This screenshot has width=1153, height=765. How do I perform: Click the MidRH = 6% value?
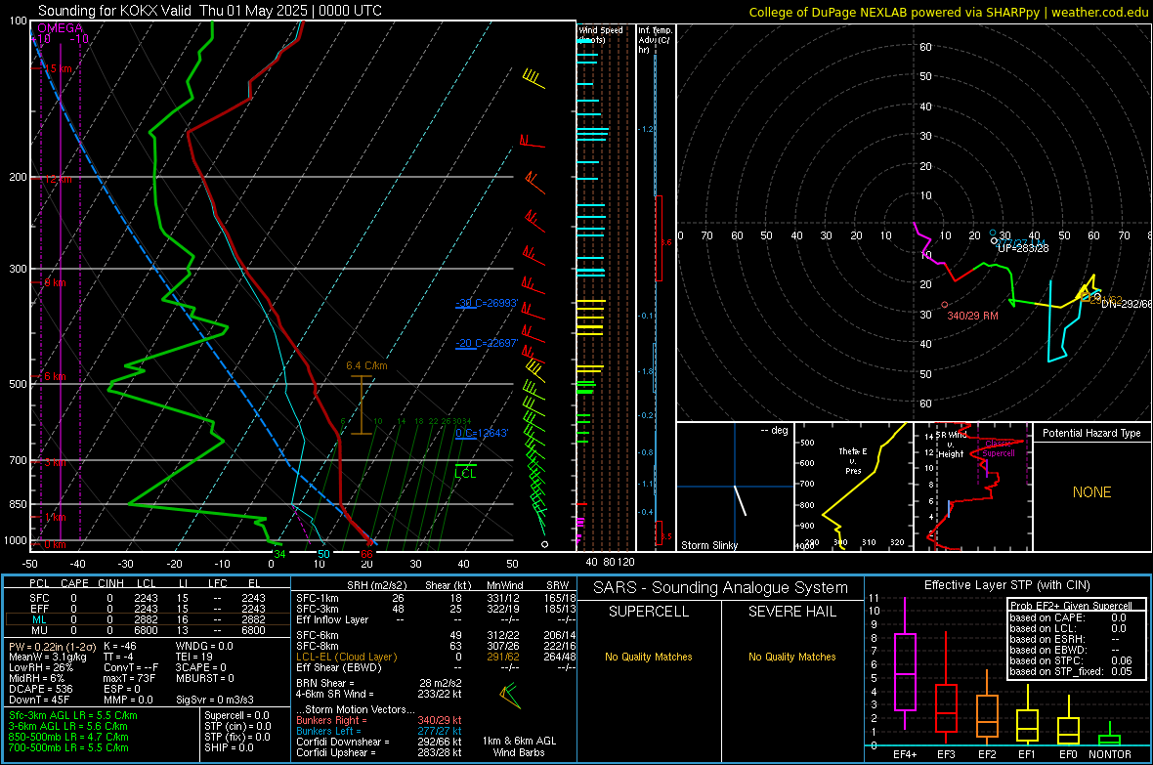tap(37, 678)
